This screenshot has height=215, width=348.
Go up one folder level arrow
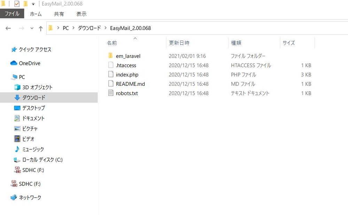(40, 28)
